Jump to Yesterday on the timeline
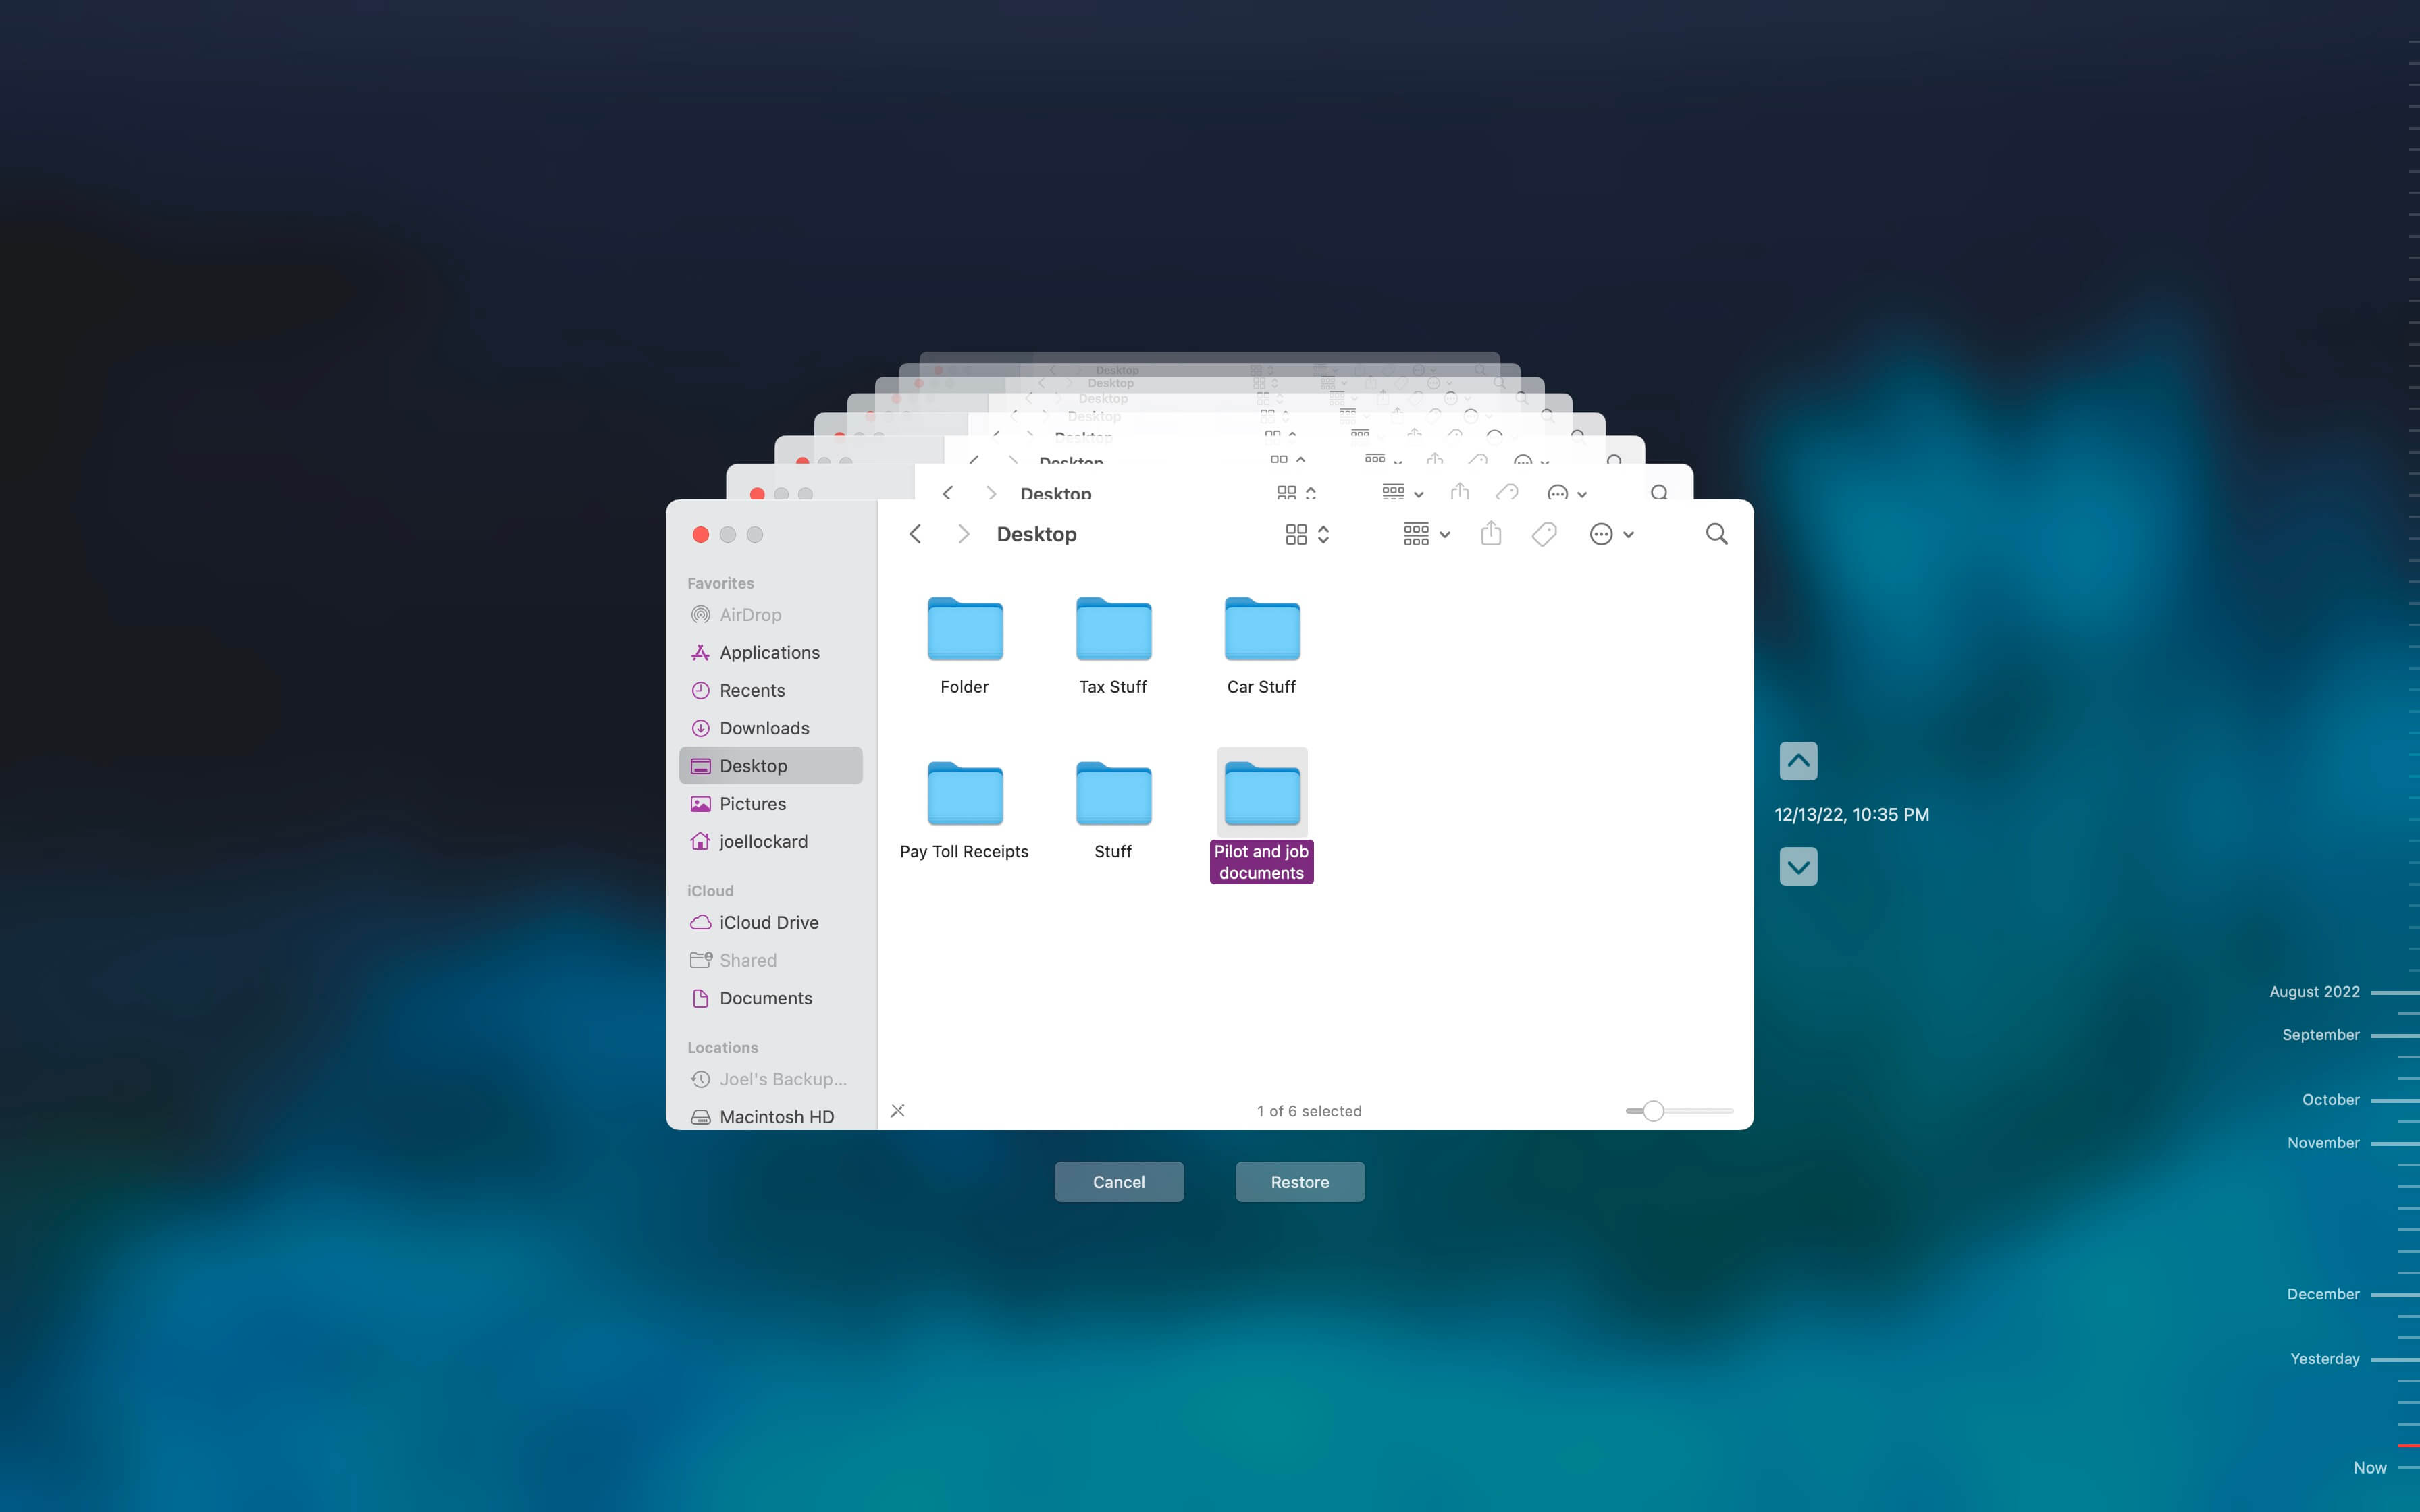The image size is (2420, 1512). click(2324, 1358)
